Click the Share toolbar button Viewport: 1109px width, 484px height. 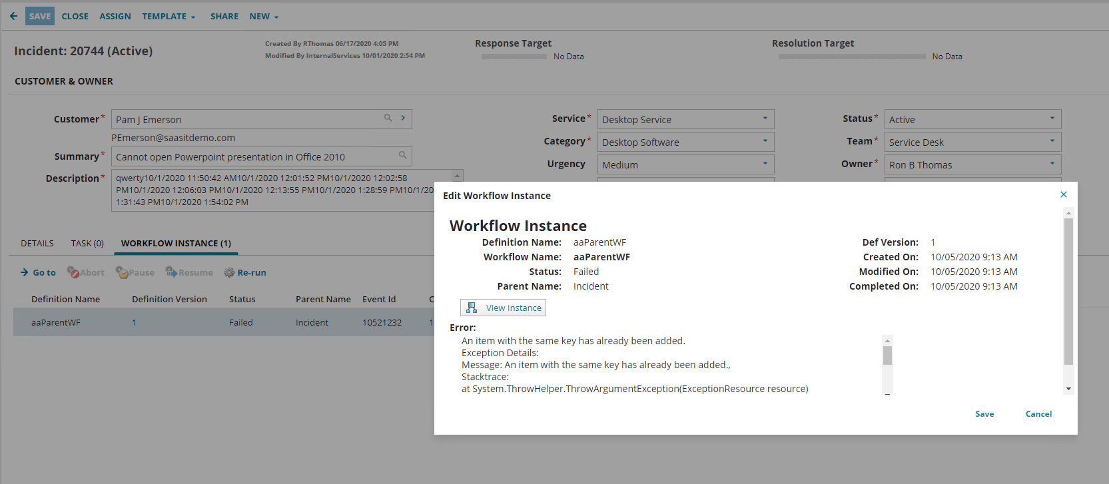[224, 17]
